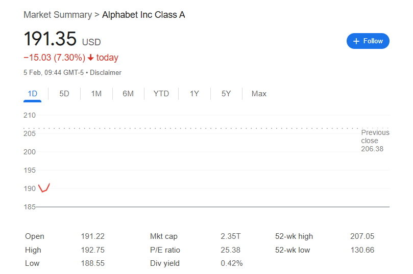Select the 1D time range tab

click(33, 94)
